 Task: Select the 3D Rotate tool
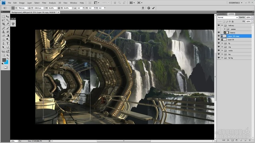pos(3,51)
